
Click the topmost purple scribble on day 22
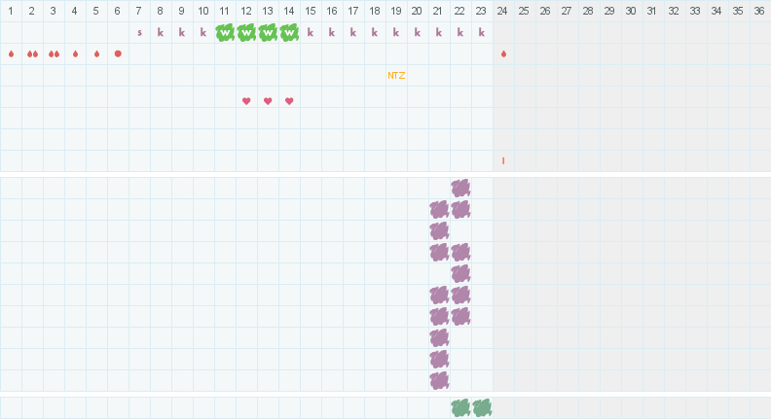(x=460, y=189)
